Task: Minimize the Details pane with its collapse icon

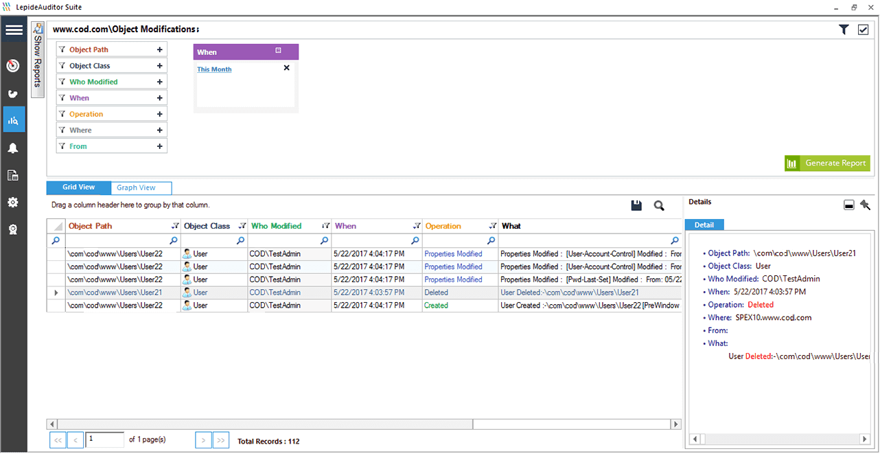Action: pyautogui.click(x=849, y=205)
